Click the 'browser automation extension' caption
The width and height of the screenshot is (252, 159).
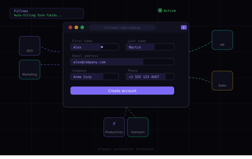pyautogui.click(x=126, y=149)
